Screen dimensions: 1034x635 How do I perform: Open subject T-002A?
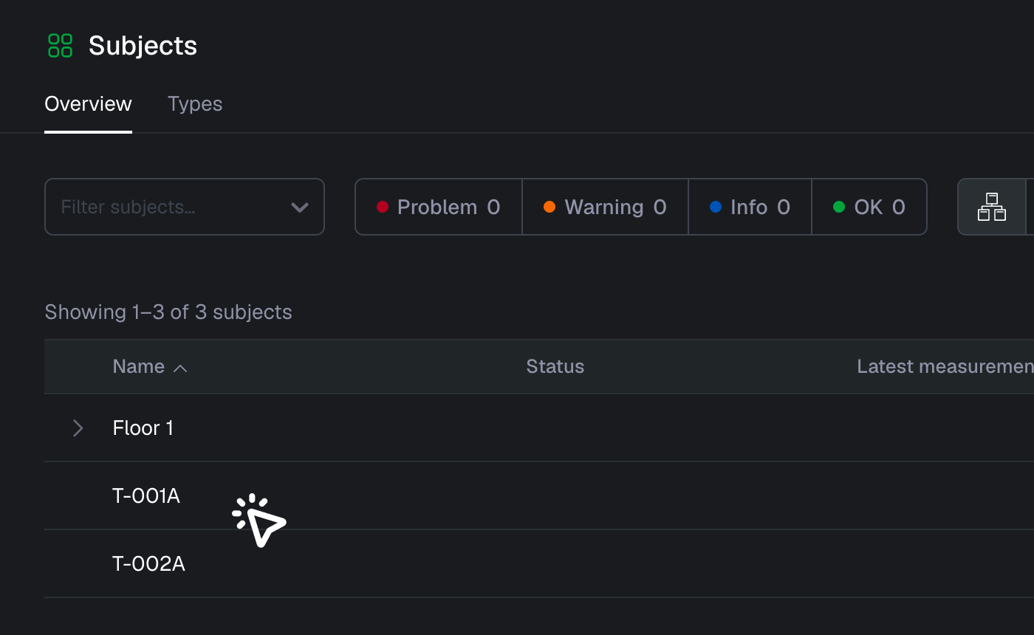pos(148,564)
